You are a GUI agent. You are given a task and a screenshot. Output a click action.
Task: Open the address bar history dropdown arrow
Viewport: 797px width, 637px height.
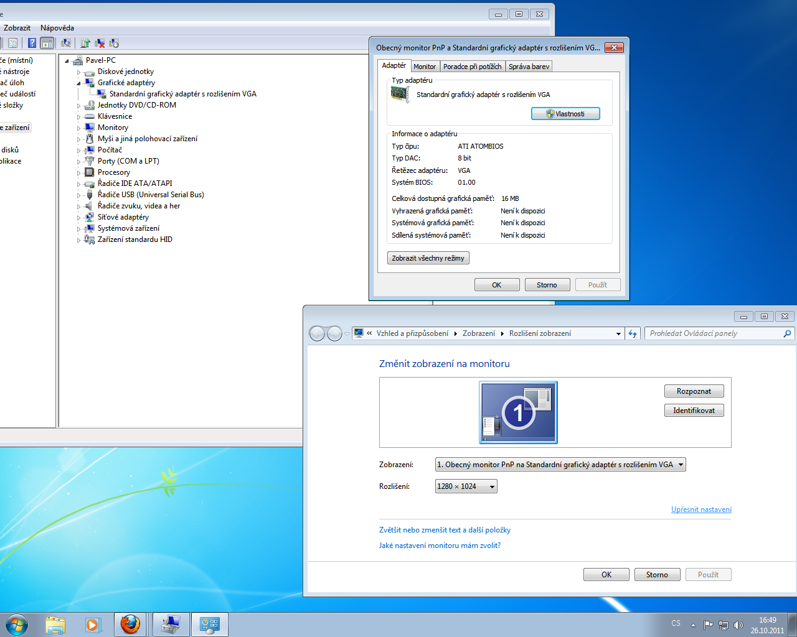pos(618,333)
